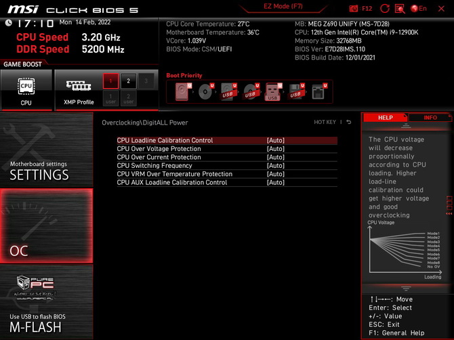Click the help panel top collapse handle
This screenshot has height=340, width=454.
pyautogui.click(x=406, y=125)
